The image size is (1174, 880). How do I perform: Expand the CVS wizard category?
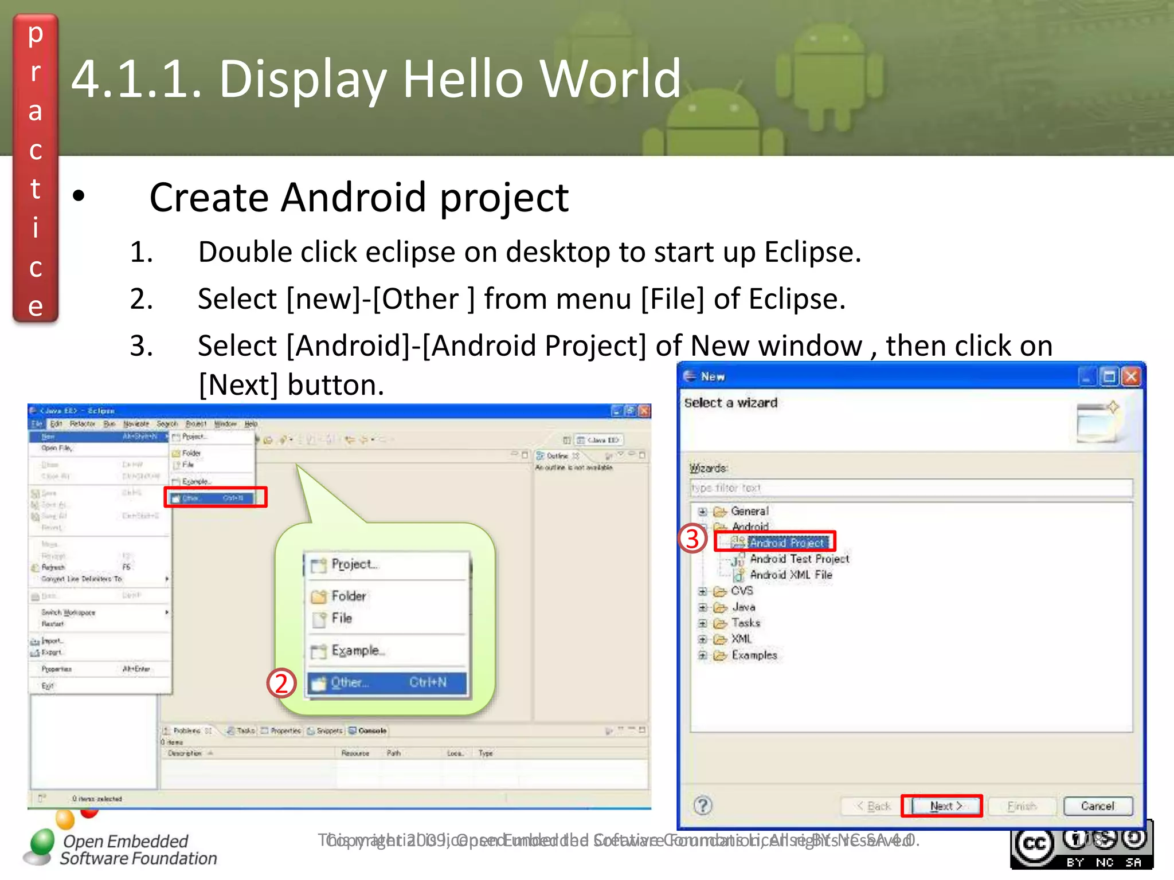703,592
